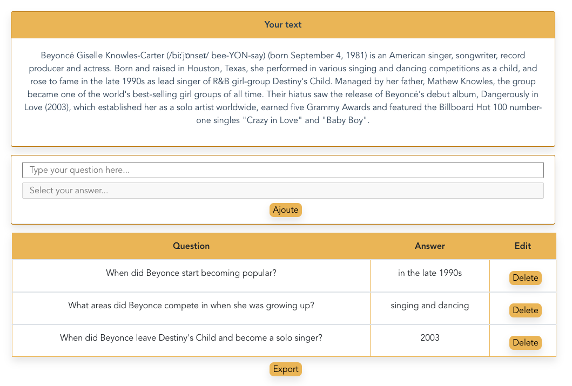572x386 pixels.
Task: Click the 'Select your answer...' field
Action: (282, 191)
